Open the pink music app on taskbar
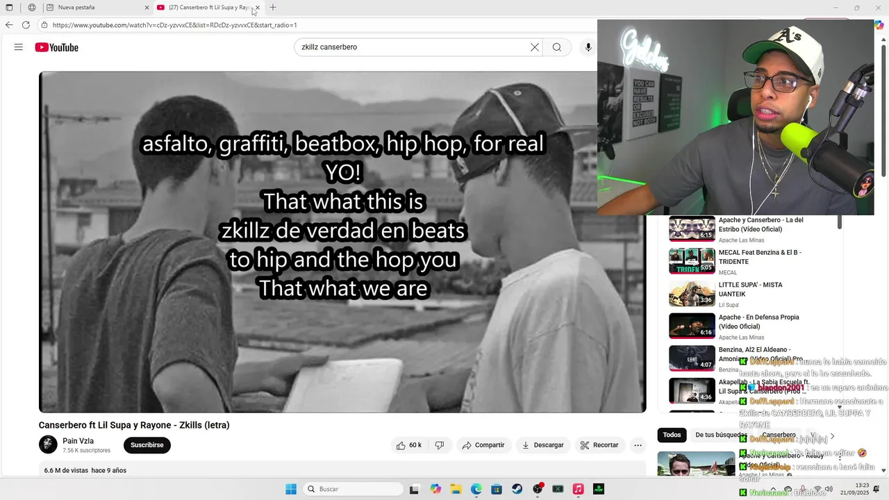Viewport: 889px width, 500px height. click(x=578, y=489)
